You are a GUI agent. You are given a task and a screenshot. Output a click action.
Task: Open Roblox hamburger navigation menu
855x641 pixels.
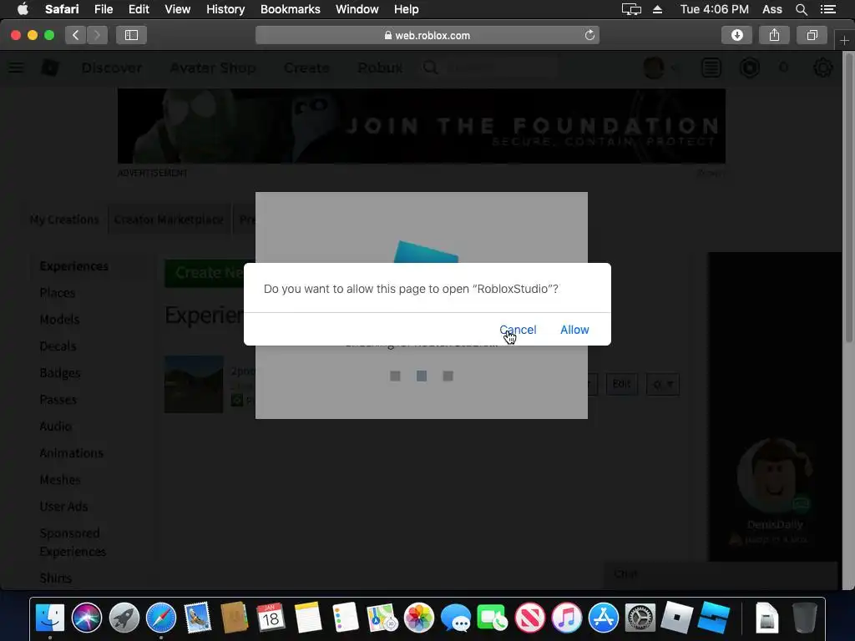coord(16,68)
